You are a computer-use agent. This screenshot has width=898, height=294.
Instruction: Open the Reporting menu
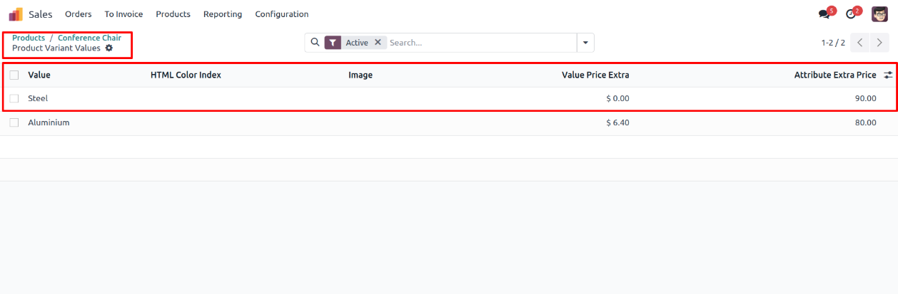(222, 14)
